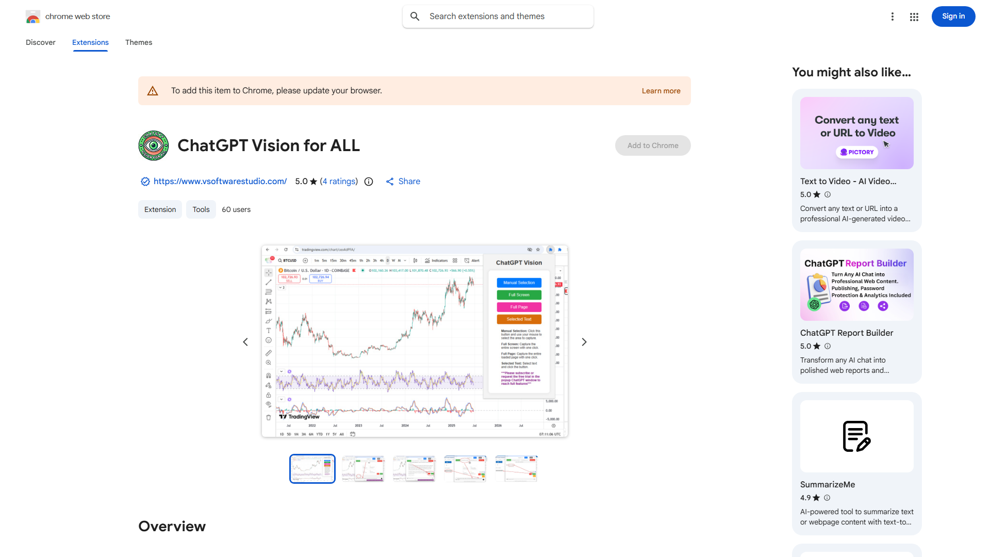Open the next screenshot with the right arrow
990x557 pixels.
point(584,341)
